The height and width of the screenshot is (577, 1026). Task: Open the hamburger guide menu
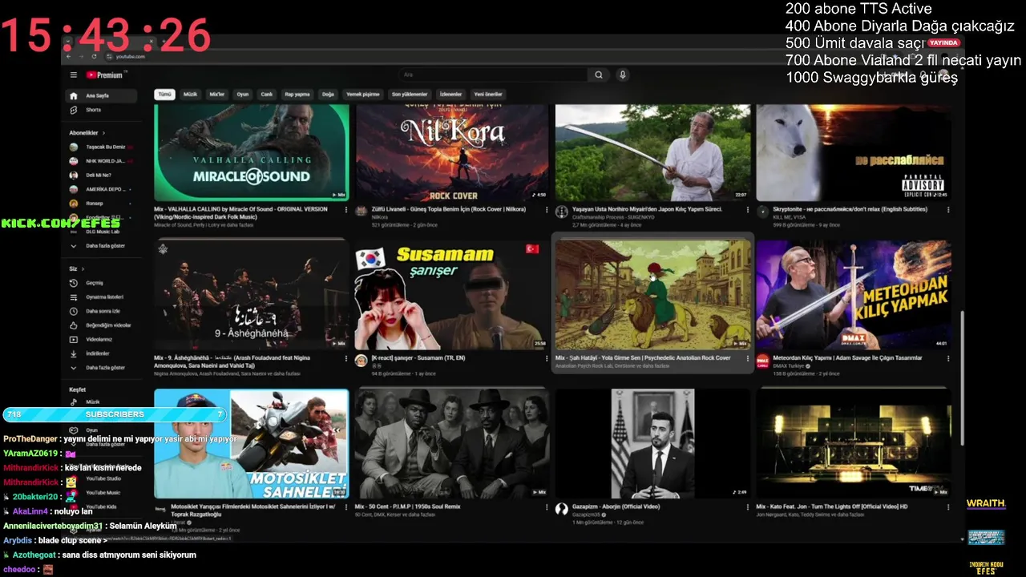(73, 75)
